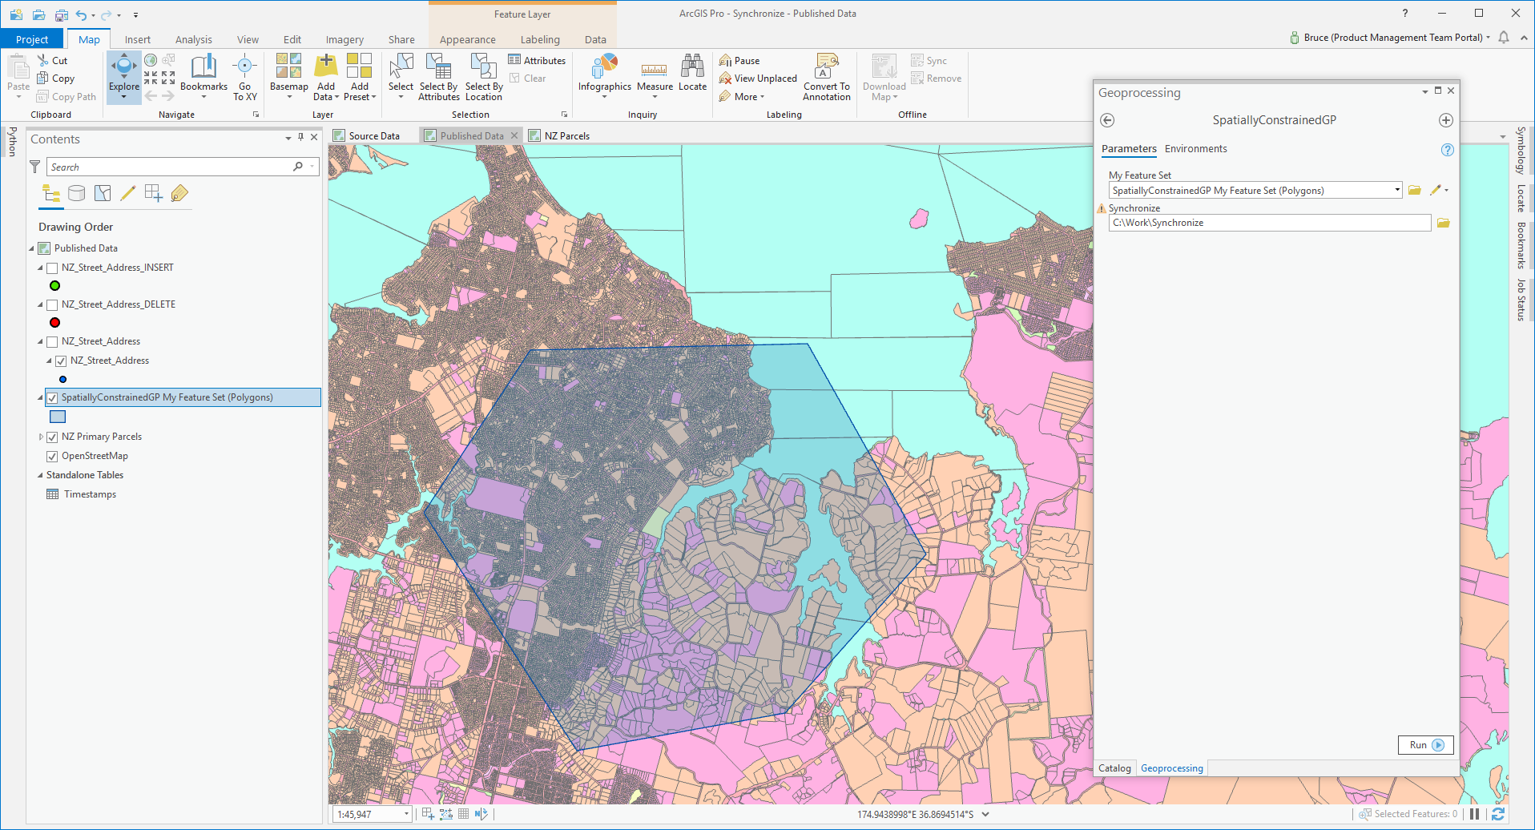Go back in the Geoprocessing pane
Image resolution: width=1535 pixels, height=830 pixels.
tap(1107, 120)
